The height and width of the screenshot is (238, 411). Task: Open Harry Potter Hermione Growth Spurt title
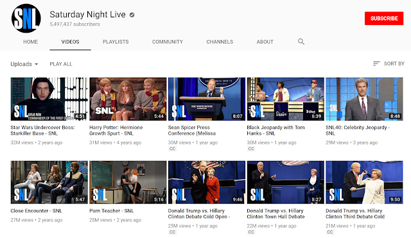116,130
